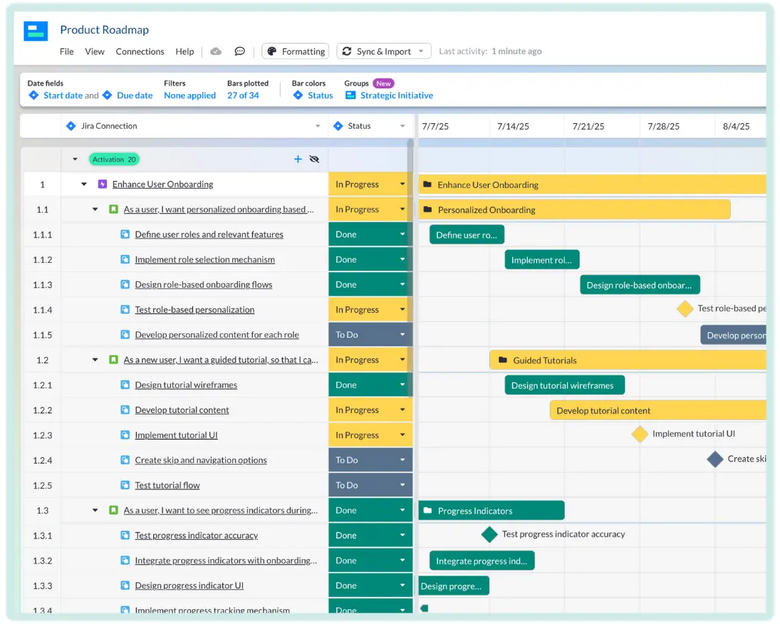Click the Activation 20 group tag

114,160
